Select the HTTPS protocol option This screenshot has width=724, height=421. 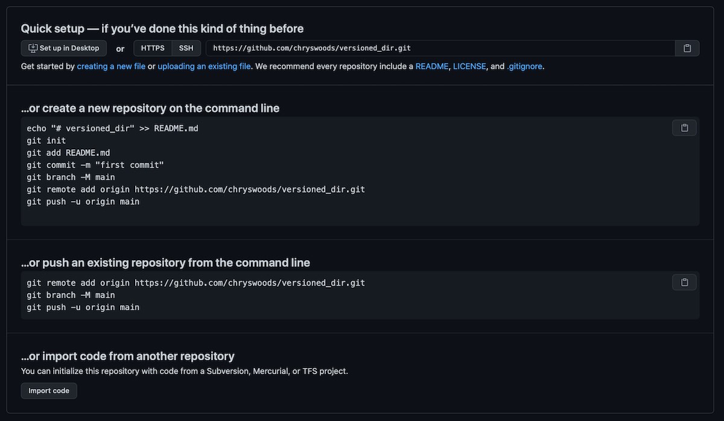[153, 48]
